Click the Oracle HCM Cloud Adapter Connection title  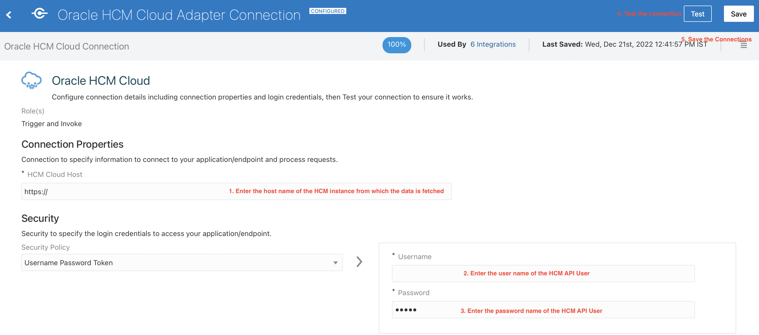(x=179, y=15)
